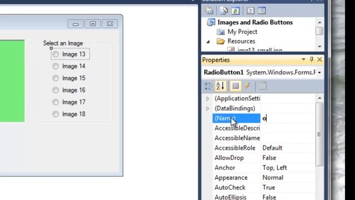Open Properties panel window position menu arrow
The width and height of the screenshot is (355, 200).
click(303, 59)
